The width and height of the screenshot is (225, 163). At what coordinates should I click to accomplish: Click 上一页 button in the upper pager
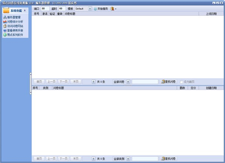pyautogui.click(x=51, y=82)
